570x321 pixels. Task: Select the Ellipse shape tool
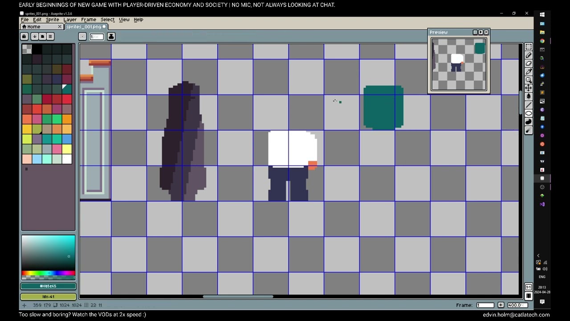[529, 113]
